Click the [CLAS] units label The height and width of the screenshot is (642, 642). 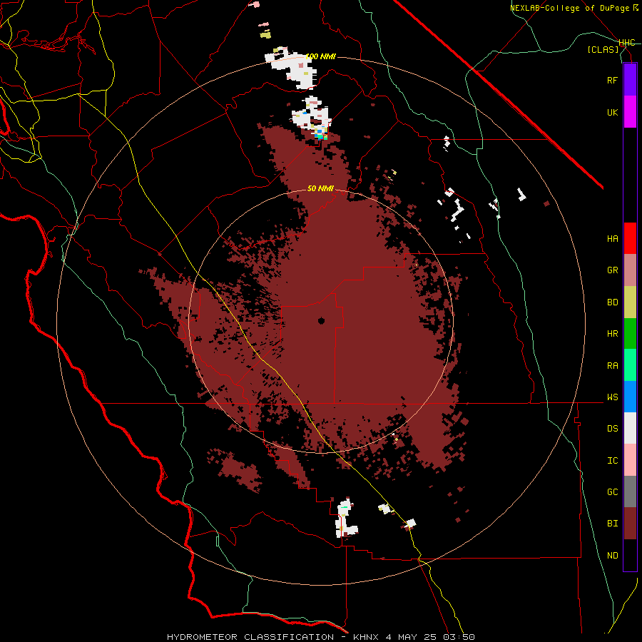click(603, 49)
